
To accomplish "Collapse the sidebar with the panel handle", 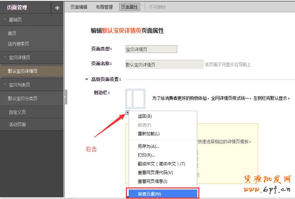I will tap(66, 96).
